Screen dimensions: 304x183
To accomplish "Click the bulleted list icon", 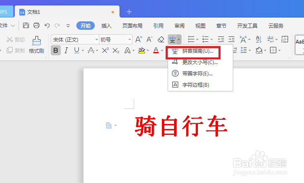I will [191, 39].
